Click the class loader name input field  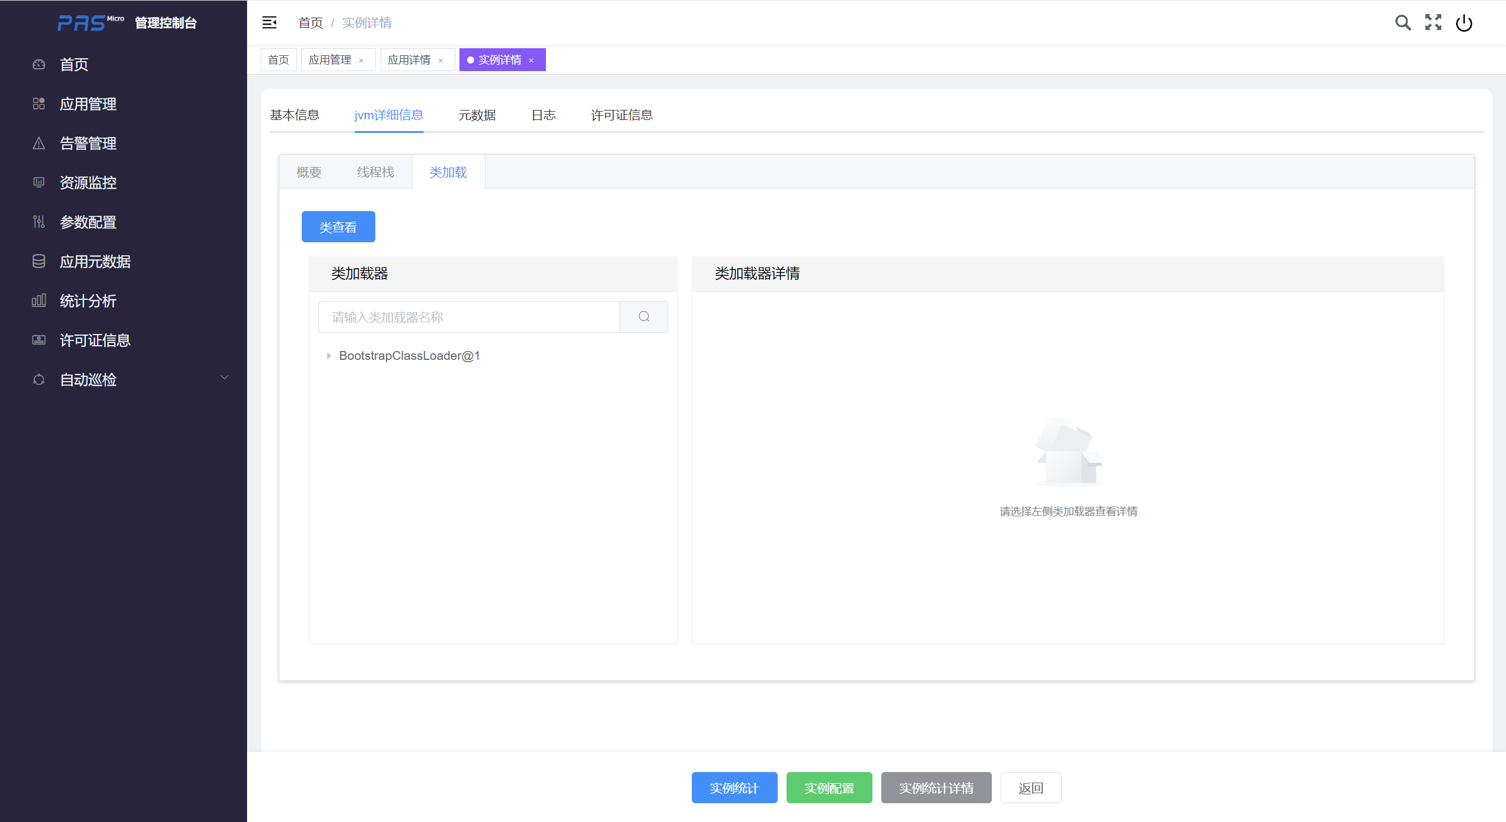(469, 317)
